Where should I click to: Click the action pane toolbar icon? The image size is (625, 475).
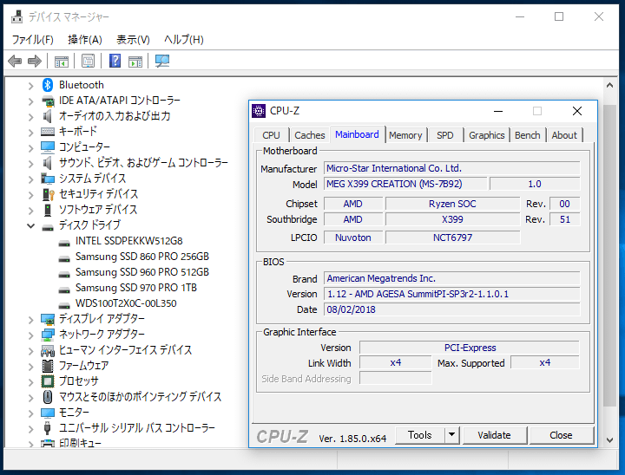pos(135,62)
